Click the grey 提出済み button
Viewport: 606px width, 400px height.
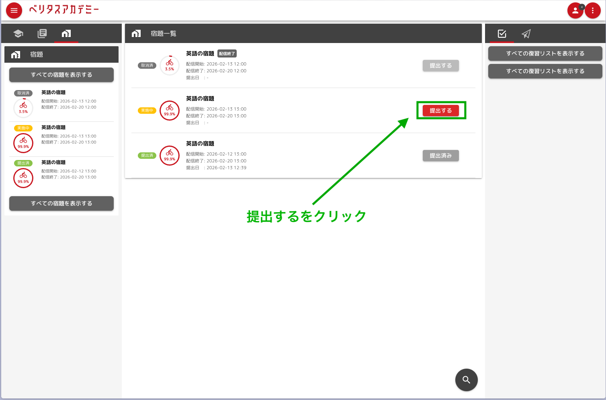(x=440, y=156)
